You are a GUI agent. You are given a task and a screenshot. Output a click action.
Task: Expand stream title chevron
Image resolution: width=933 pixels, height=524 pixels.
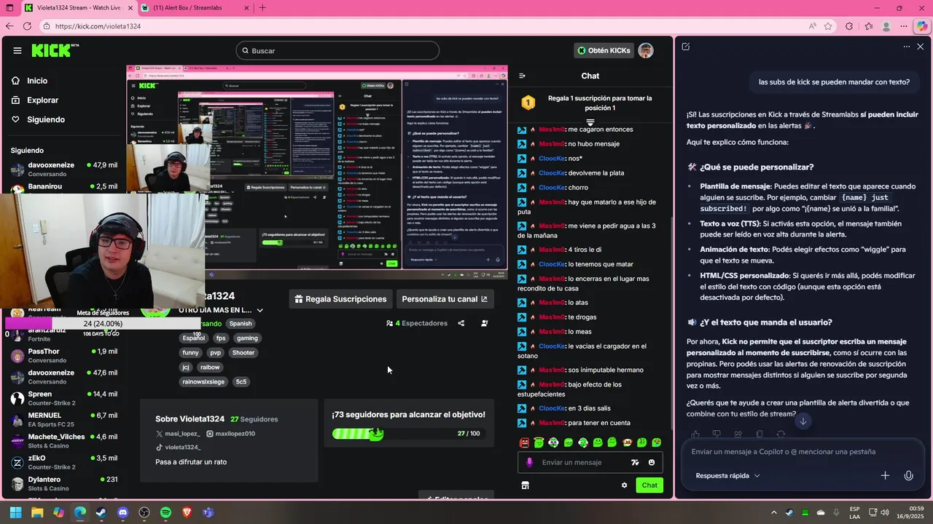point(259,310)
